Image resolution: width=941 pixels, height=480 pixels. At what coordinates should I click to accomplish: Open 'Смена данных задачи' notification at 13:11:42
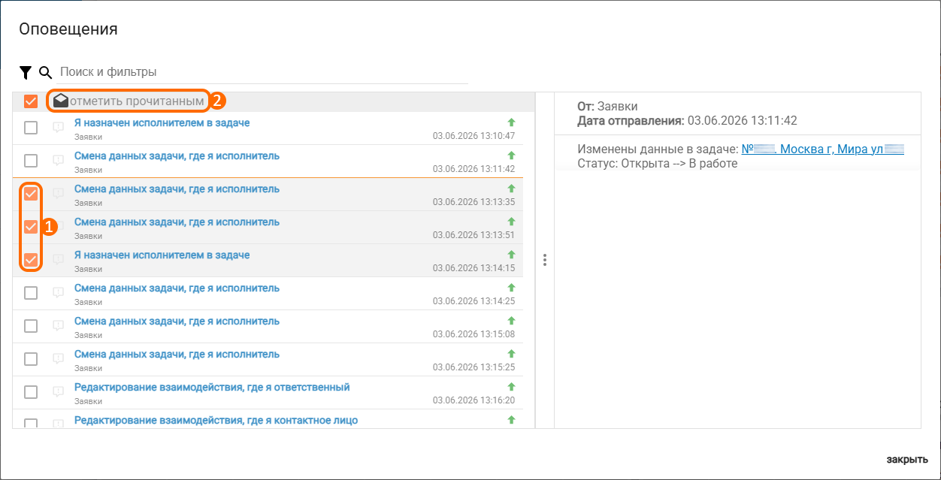177,155
